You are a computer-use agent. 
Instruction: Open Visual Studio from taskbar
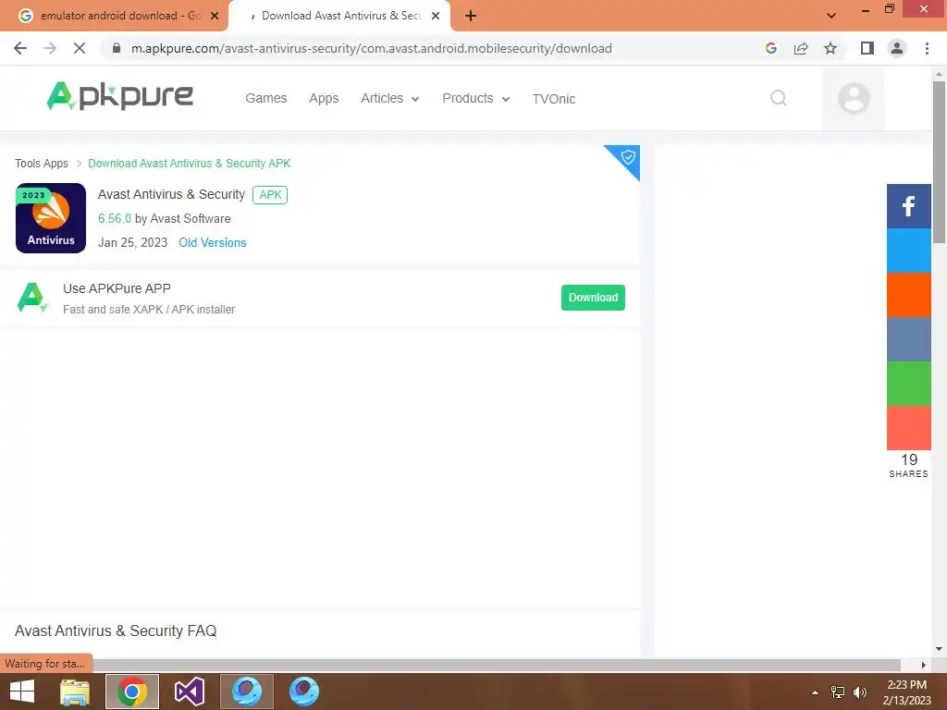click(x=189, y=691)
